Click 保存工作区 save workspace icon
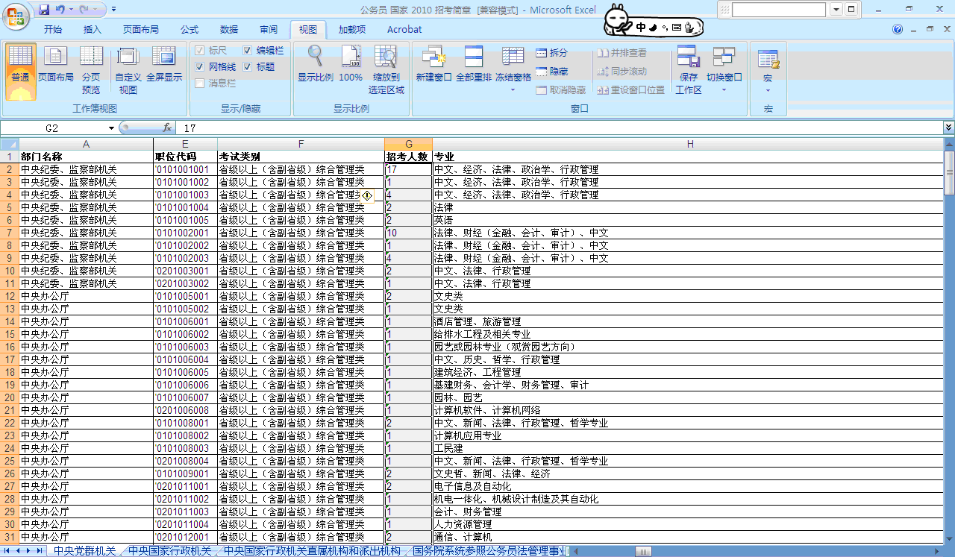This screenshot has height=557, width=955. (688, 58)
